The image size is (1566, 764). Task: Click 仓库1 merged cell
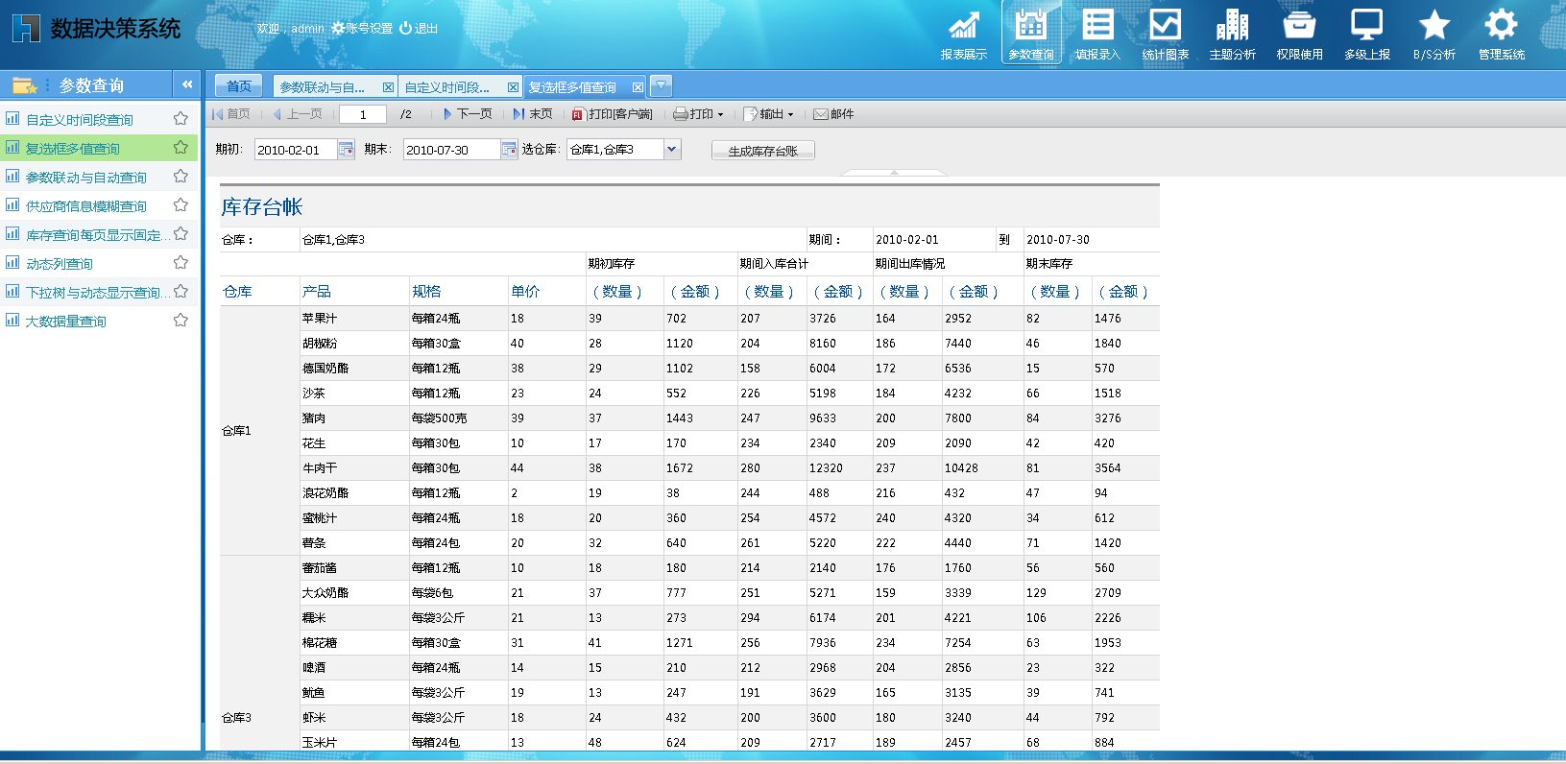click(x=259, y=431)
